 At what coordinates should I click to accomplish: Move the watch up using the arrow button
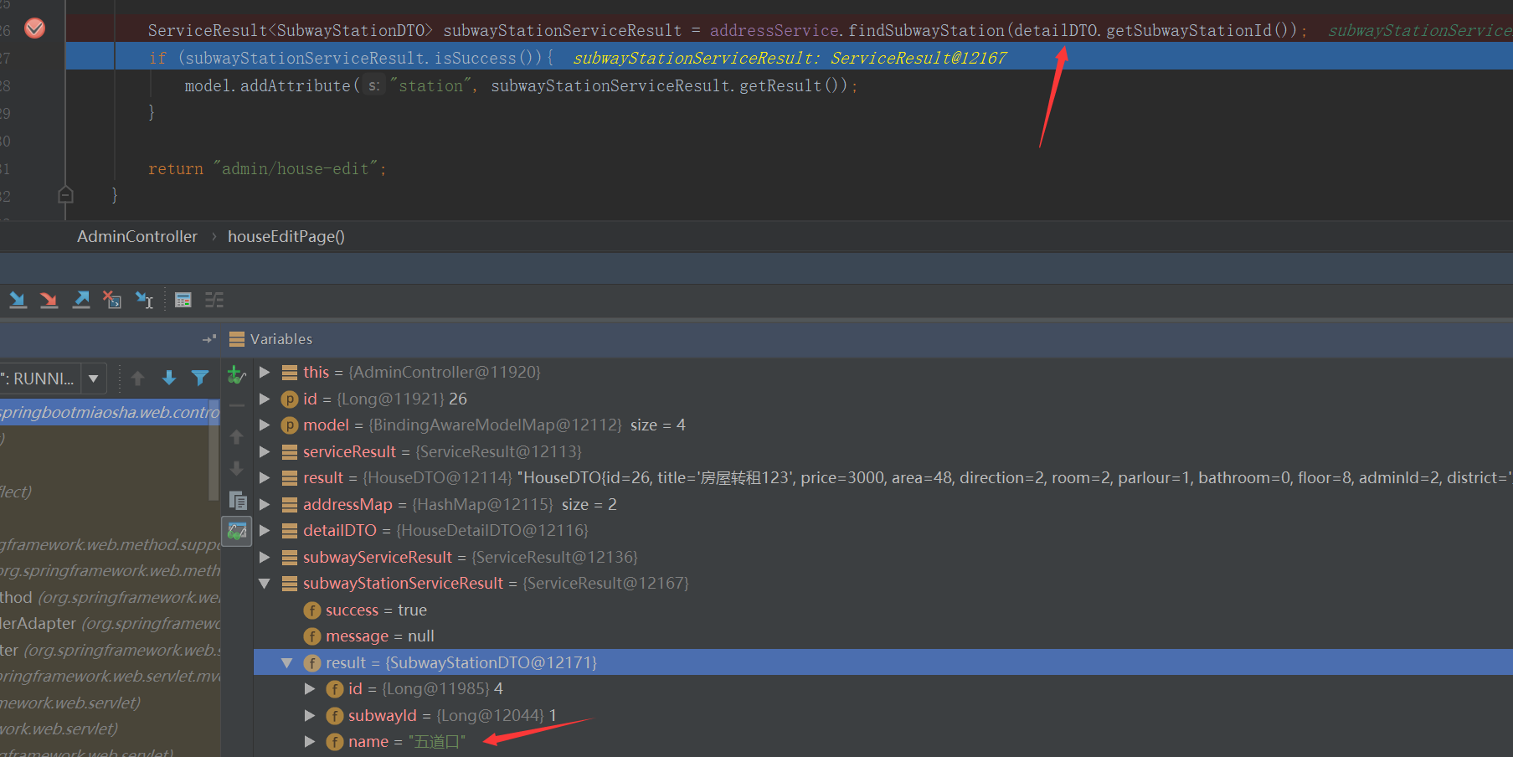[x=236, y=436]
